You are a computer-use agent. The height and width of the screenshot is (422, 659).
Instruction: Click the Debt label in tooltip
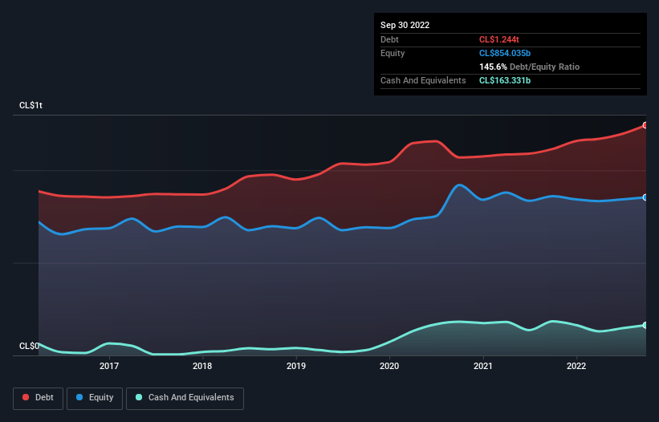(389, 39)
